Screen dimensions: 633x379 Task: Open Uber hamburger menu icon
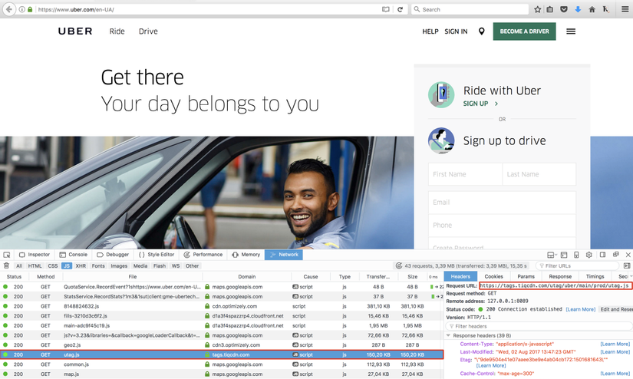point(571,31)
